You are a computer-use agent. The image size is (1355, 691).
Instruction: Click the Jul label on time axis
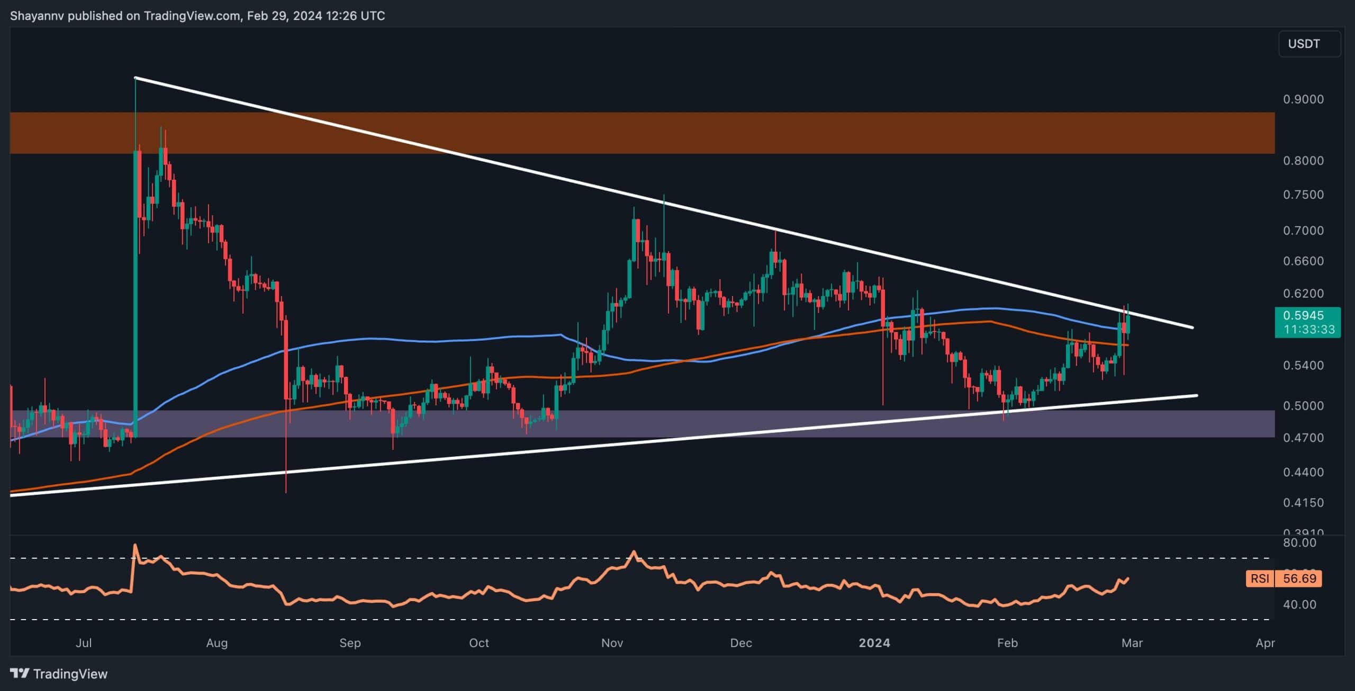coord(84,643)
